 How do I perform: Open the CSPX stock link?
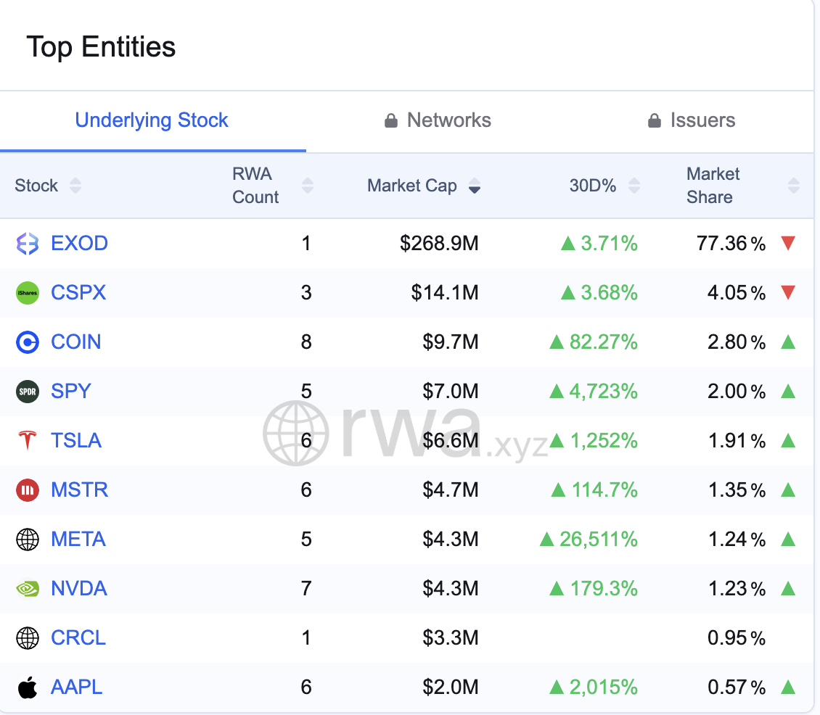click(x=78, y=293)
